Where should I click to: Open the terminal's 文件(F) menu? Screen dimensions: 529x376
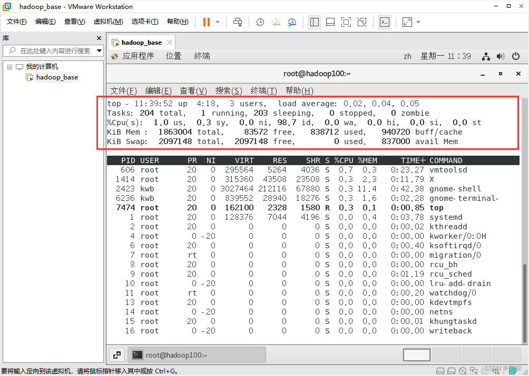pyautogui.click(x=123, y=90)
